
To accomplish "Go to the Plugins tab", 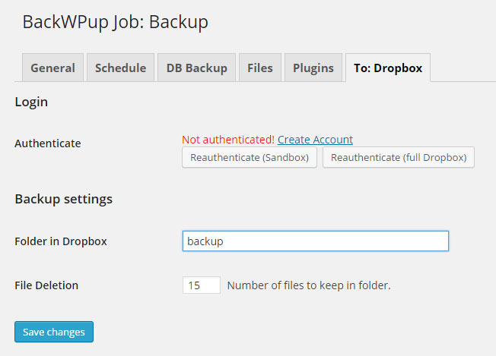I will [313, 68].
